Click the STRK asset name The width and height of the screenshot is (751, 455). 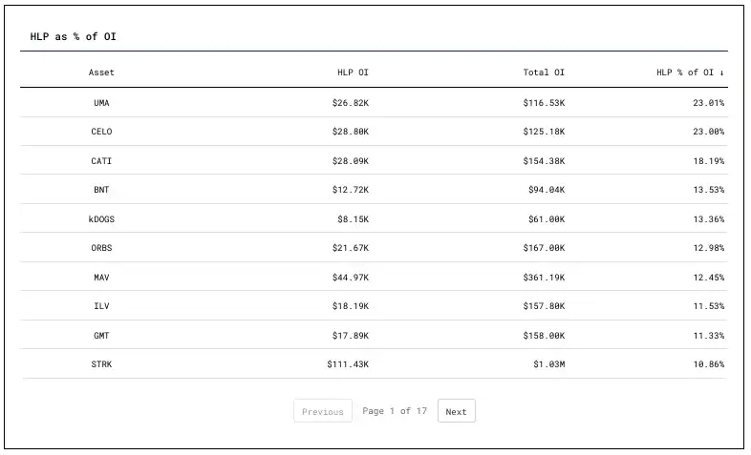coord(101,364)
